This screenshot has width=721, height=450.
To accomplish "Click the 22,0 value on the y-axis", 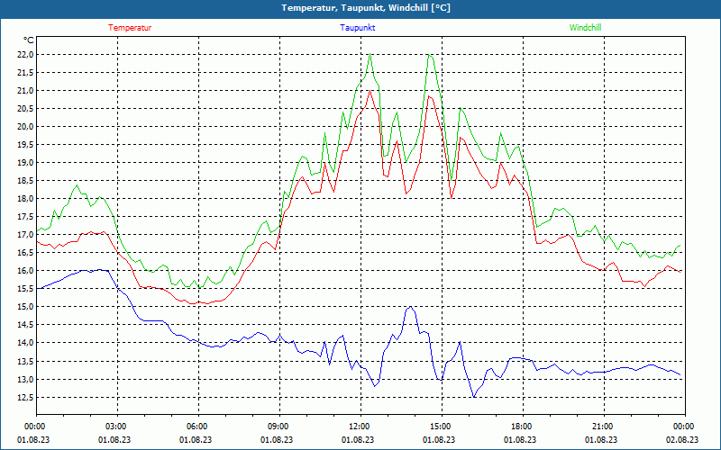I will pos(24,55).
